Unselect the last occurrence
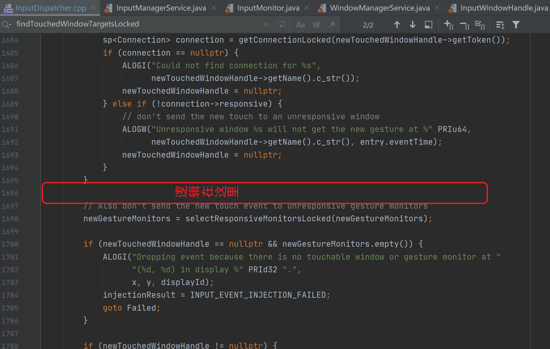Viewport: 550px width, 349px height. [464, 25]
